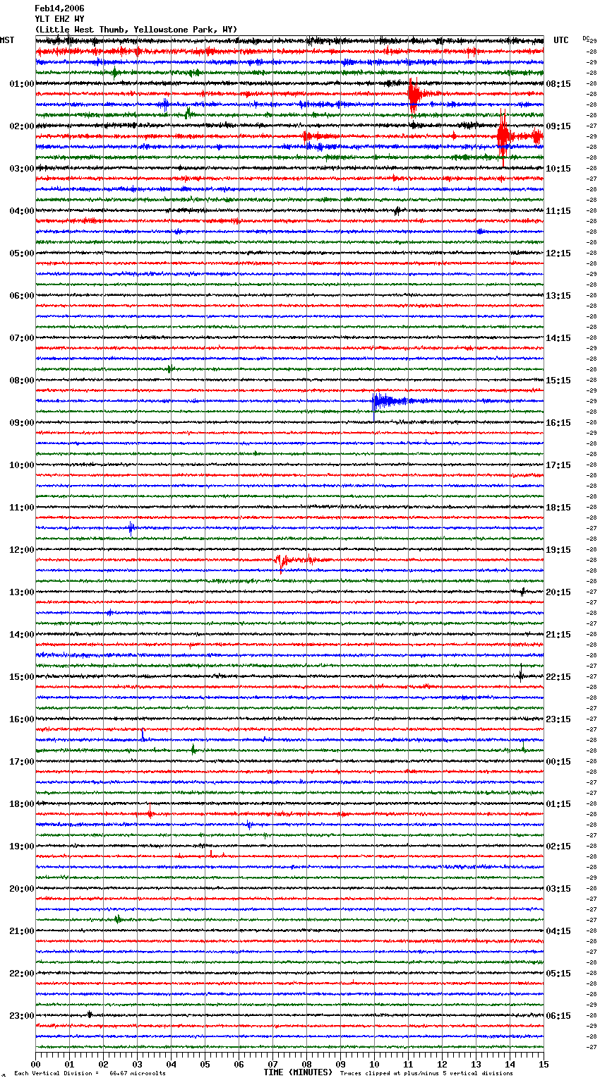Select the 18:00 MST time label
The width and height of the screenshot is (600, 1083).
tap(22, 804)
